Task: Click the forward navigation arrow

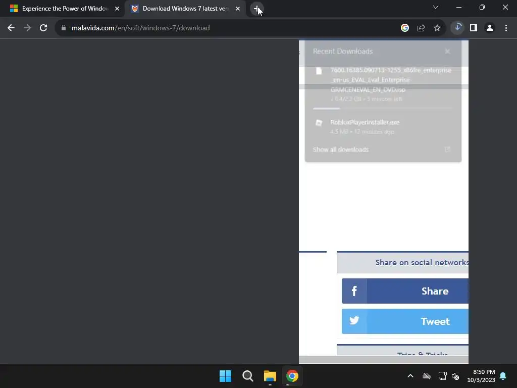Action: pyautogui.click(x=27, y=28)
